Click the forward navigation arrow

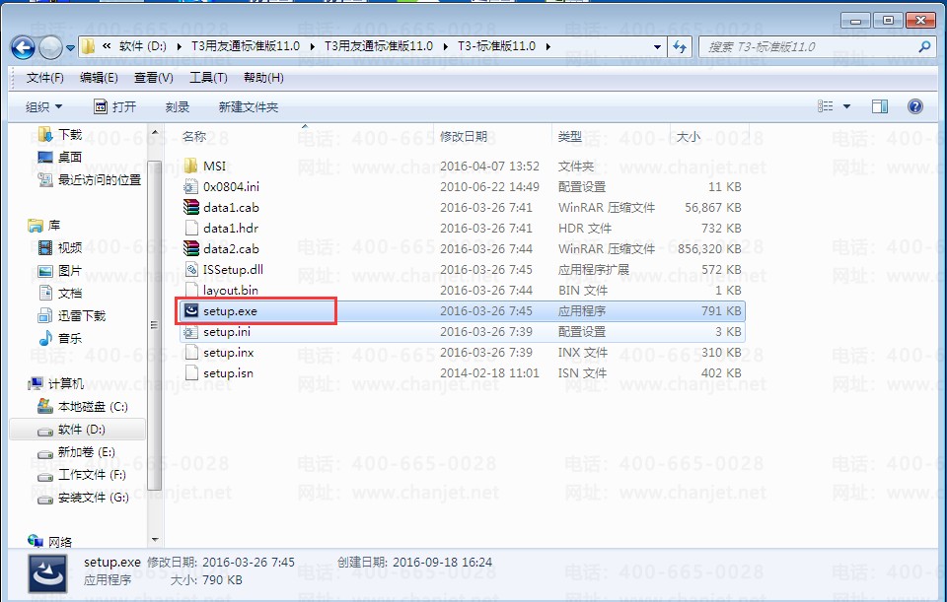pyautogui.click(x=50, y=47)
